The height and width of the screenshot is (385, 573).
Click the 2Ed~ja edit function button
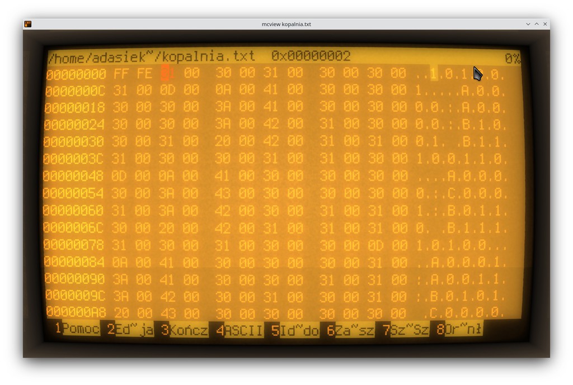tap(130, 329)
